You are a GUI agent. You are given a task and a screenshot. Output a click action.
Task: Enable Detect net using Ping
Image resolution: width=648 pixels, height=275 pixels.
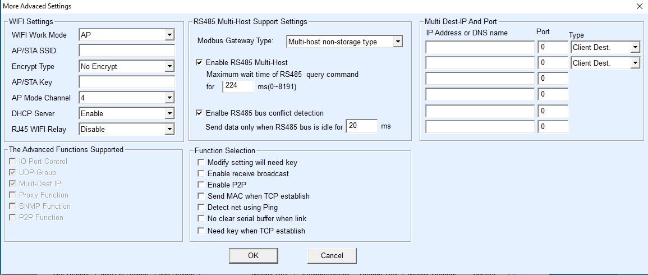[x=201, y=207]
